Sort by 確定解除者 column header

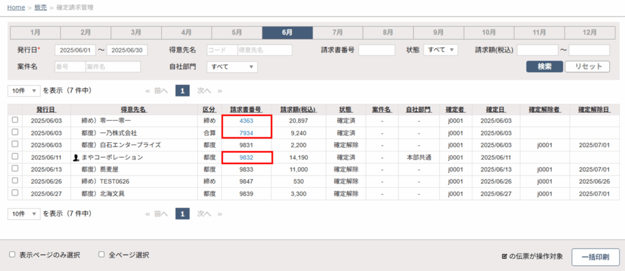click(x=545, y=109)
